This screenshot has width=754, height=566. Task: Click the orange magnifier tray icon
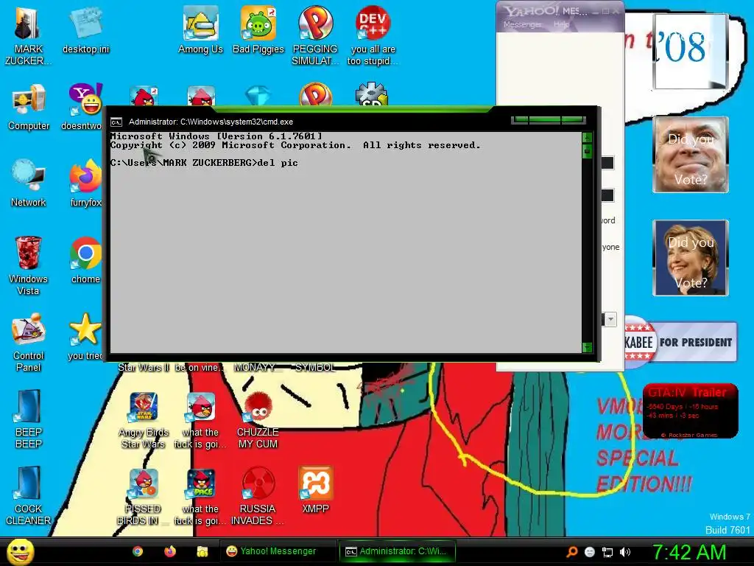click(x=571, y=551)
